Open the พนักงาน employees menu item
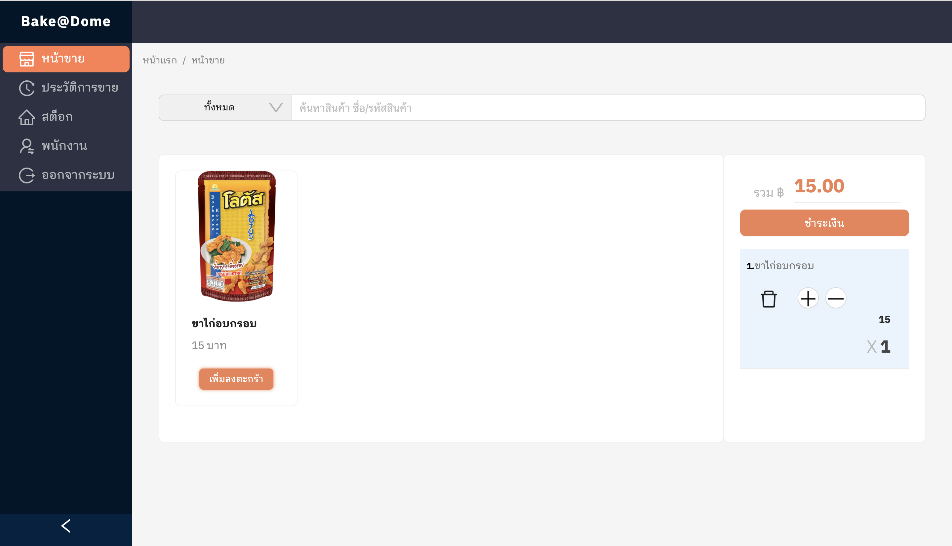This screenshot has width=952, height=546. coord(66,146)
